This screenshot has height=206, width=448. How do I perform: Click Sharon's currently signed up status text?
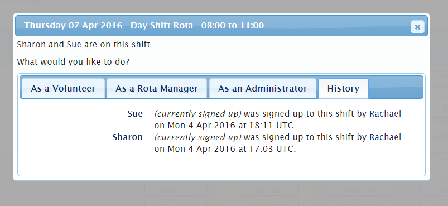197,137
